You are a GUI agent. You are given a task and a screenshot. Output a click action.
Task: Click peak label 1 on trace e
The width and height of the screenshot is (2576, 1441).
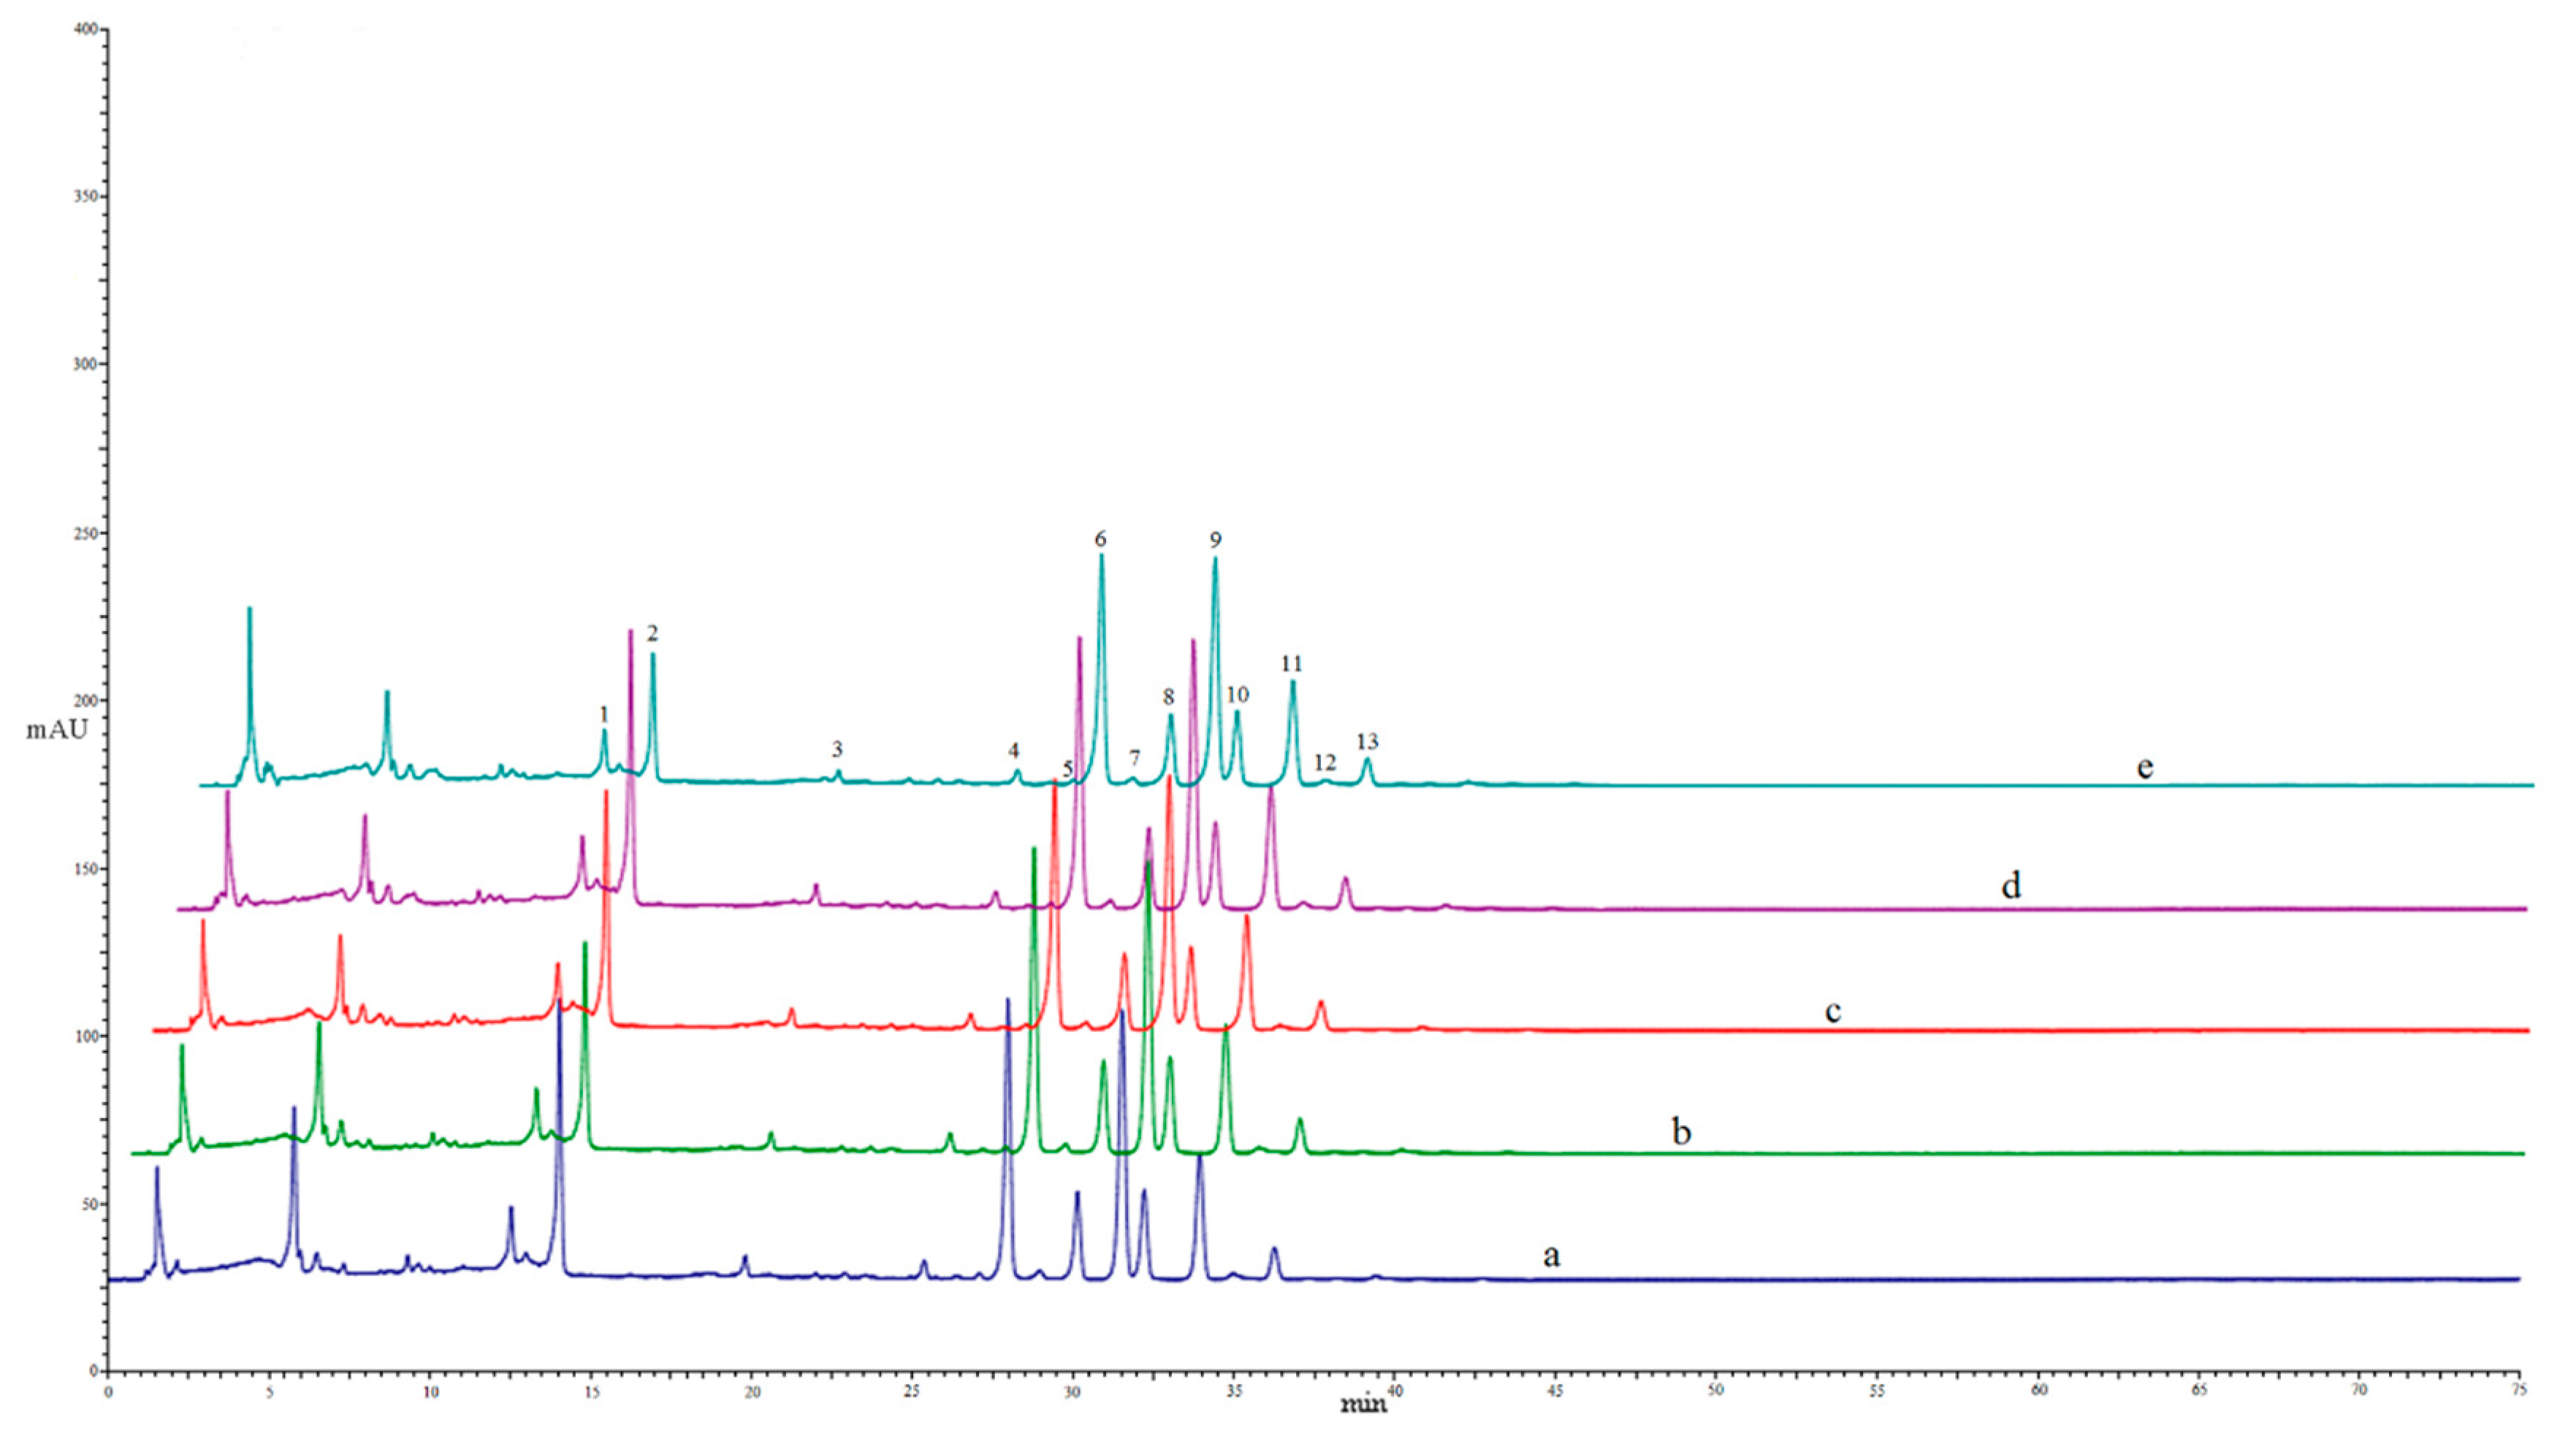(603, 714)
